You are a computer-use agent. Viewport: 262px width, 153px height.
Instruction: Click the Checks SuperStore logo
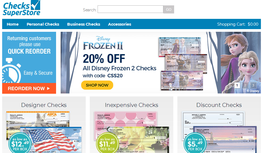[22, 8]
